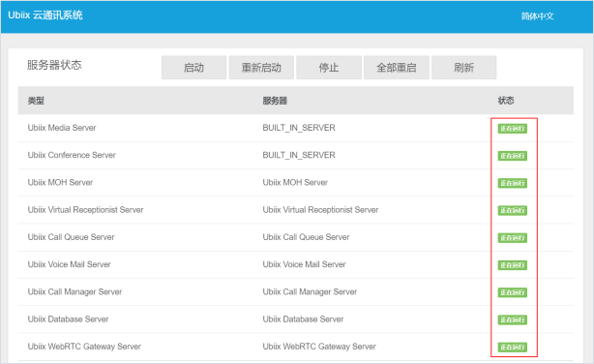Click Ubiix MOH Server in the 服务器 column
Image resolution: width=594 pixels, height=364 pixels.
pyautogui.click(x=295, y=182)
